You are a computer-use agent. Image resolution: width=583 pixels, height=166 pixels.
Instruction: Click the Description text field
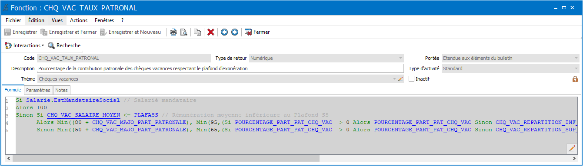click(x=220, y=68)
